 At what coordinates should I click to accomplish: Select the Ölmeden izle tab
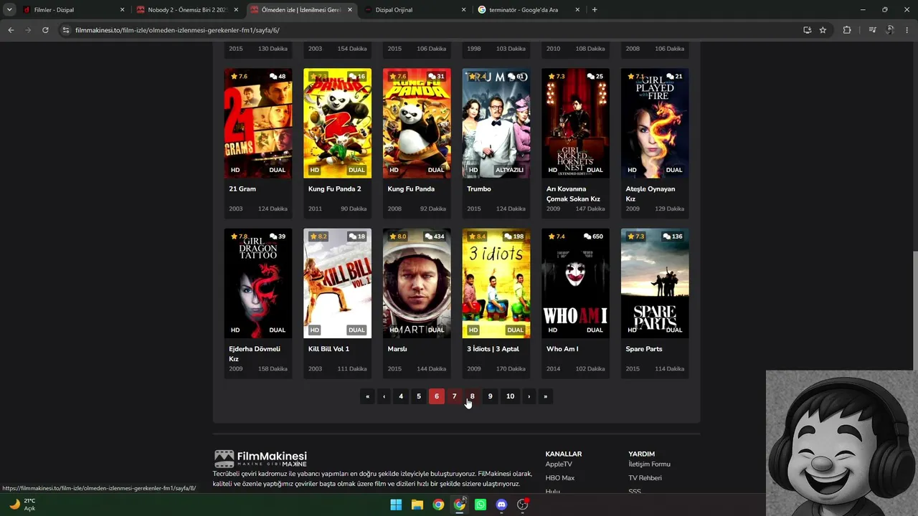click(x=300, y=10)
